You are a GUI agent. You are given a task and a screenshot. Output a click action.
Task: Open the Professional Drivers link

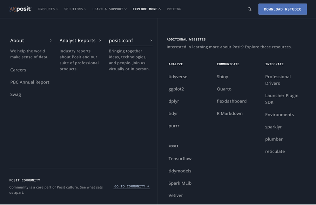pyautogui.click(x=278, y=80)
